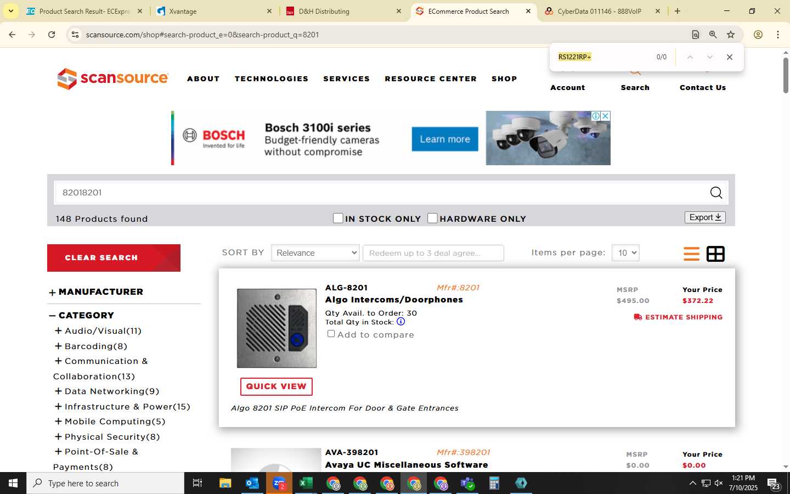
Task: Click Redeem deal agreement input field
Action: click(x=433, y=253)
